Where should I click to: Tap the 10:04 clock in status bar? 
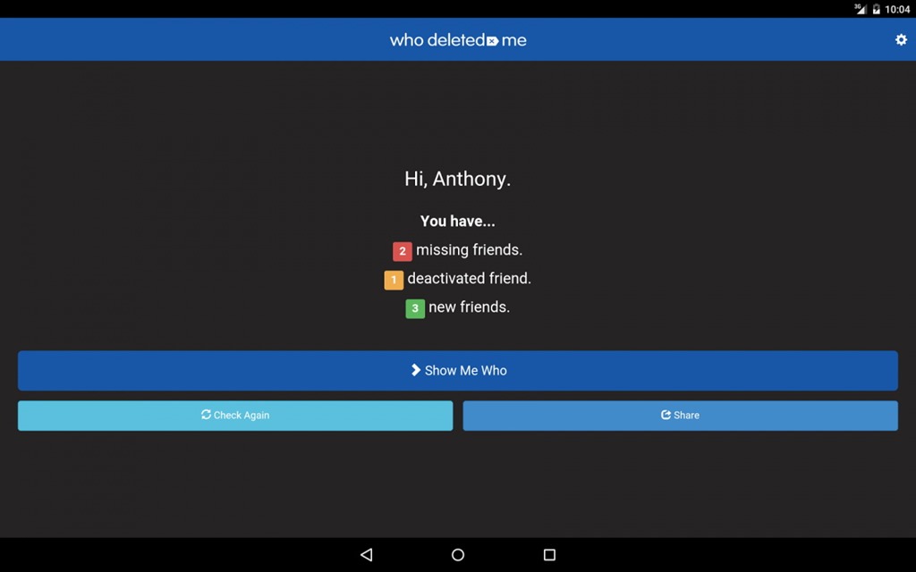pyautogui.click(x=897, y=9)
